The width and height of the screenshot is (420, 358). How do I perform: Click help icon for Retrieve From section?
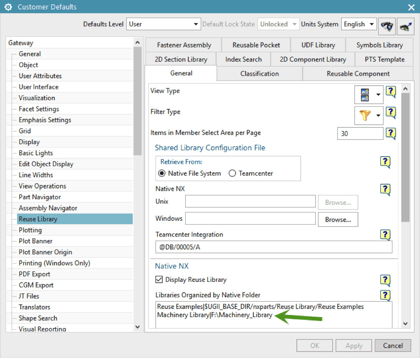click(385, 162)
